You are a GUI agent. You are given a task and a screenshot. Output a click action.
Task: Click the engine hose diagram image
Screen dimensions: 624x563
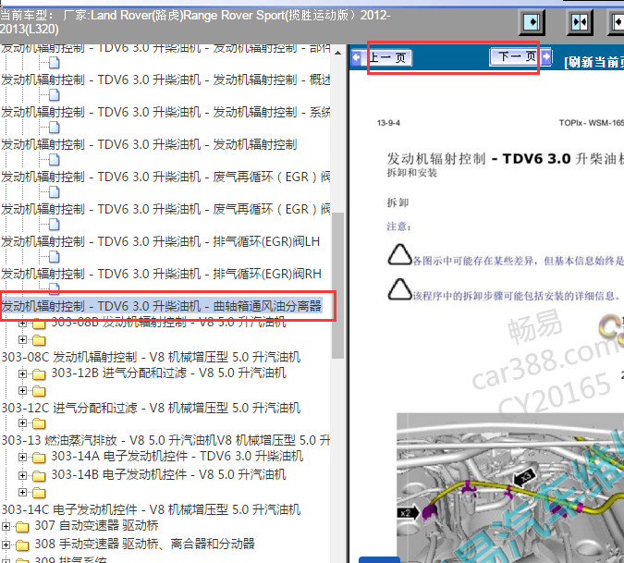pos(510,488)
